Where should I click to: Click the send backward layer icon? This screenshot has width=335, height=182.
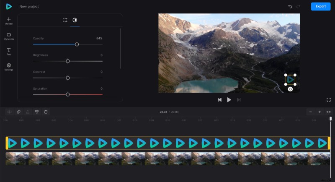click(x=37, y=112)
